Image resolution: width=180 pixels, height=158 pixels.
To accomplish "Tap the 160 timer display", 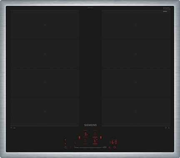I will pyautogui.click(x=113, y=142).
